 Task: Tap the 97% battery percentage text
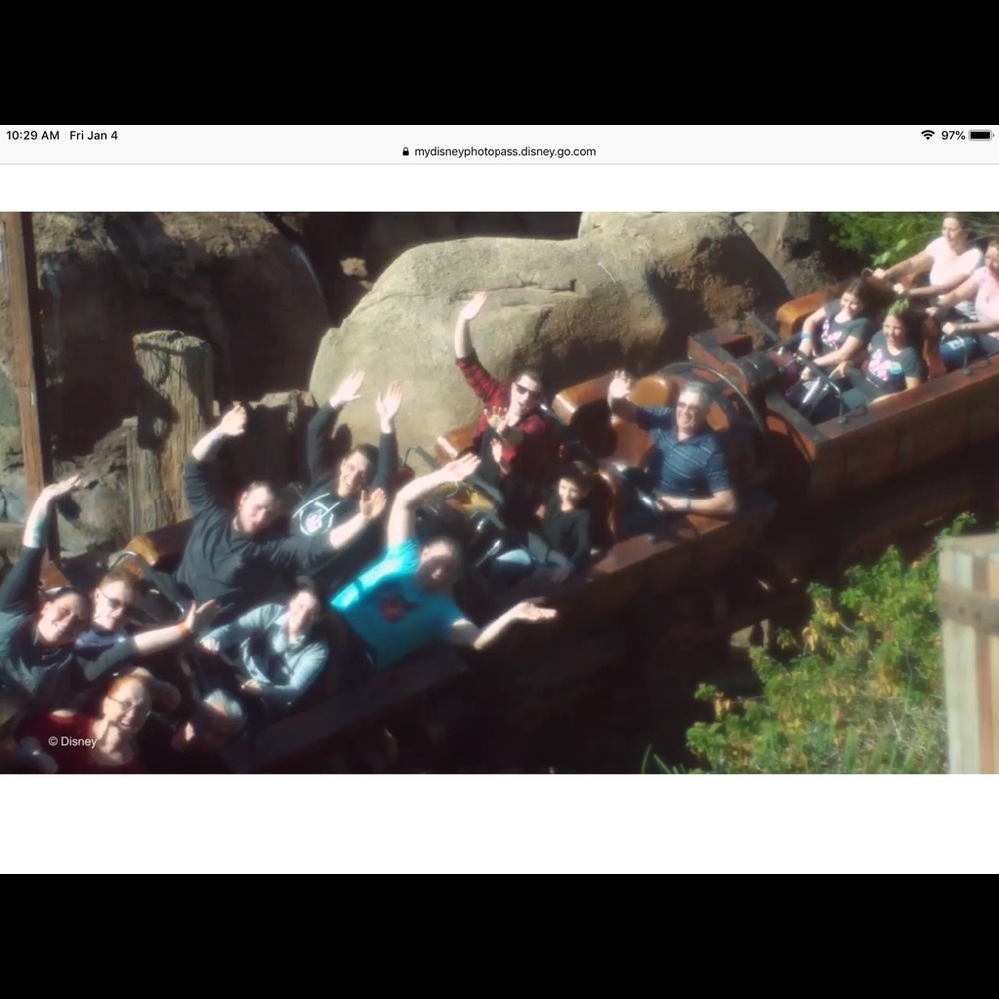point(953,135)
